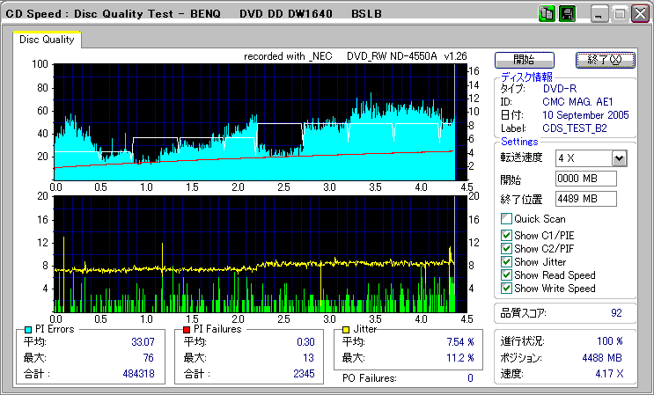The image size is (654, 395).
Task: Minimize the CD Speed window
Action: pyautogui.click(x=599, y=14)
